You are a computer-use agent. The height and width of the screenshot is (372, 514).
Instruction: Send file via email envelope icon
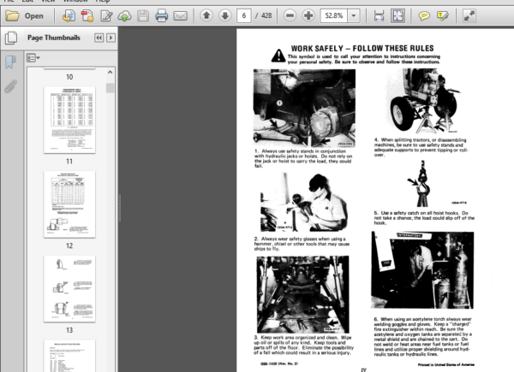(x=180, y=15)
